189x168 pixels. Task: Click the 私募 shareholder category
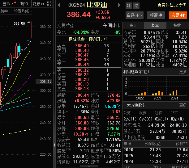[x=143, y=113]
